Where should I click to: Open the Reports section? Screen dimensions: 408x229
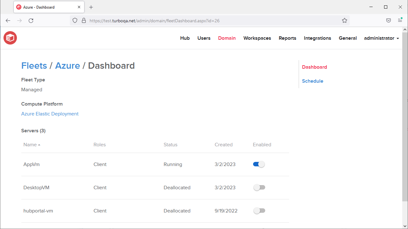(x=287, y=38)
